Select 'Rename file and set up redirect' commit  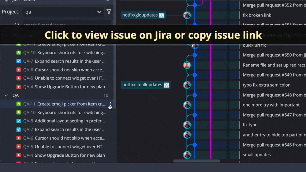tap(274, 65)
